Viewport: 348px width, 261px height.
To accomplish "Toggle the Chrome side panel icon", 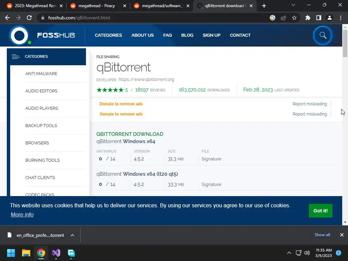I will 319,18.
